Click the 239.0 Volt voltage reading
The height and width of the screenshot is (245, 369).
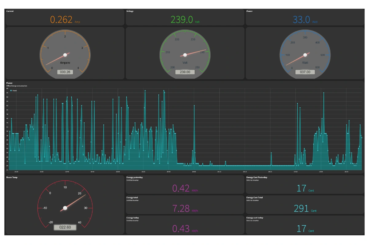point(185,20)
